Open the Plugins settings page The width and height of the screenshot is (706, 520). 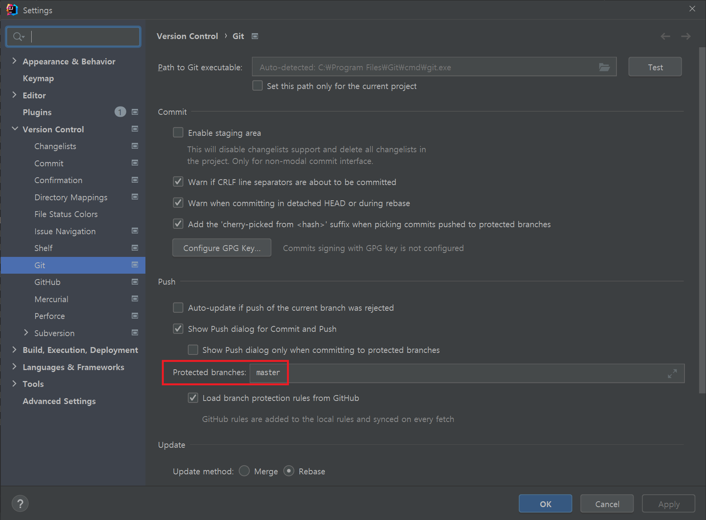(x=37, y=112)
